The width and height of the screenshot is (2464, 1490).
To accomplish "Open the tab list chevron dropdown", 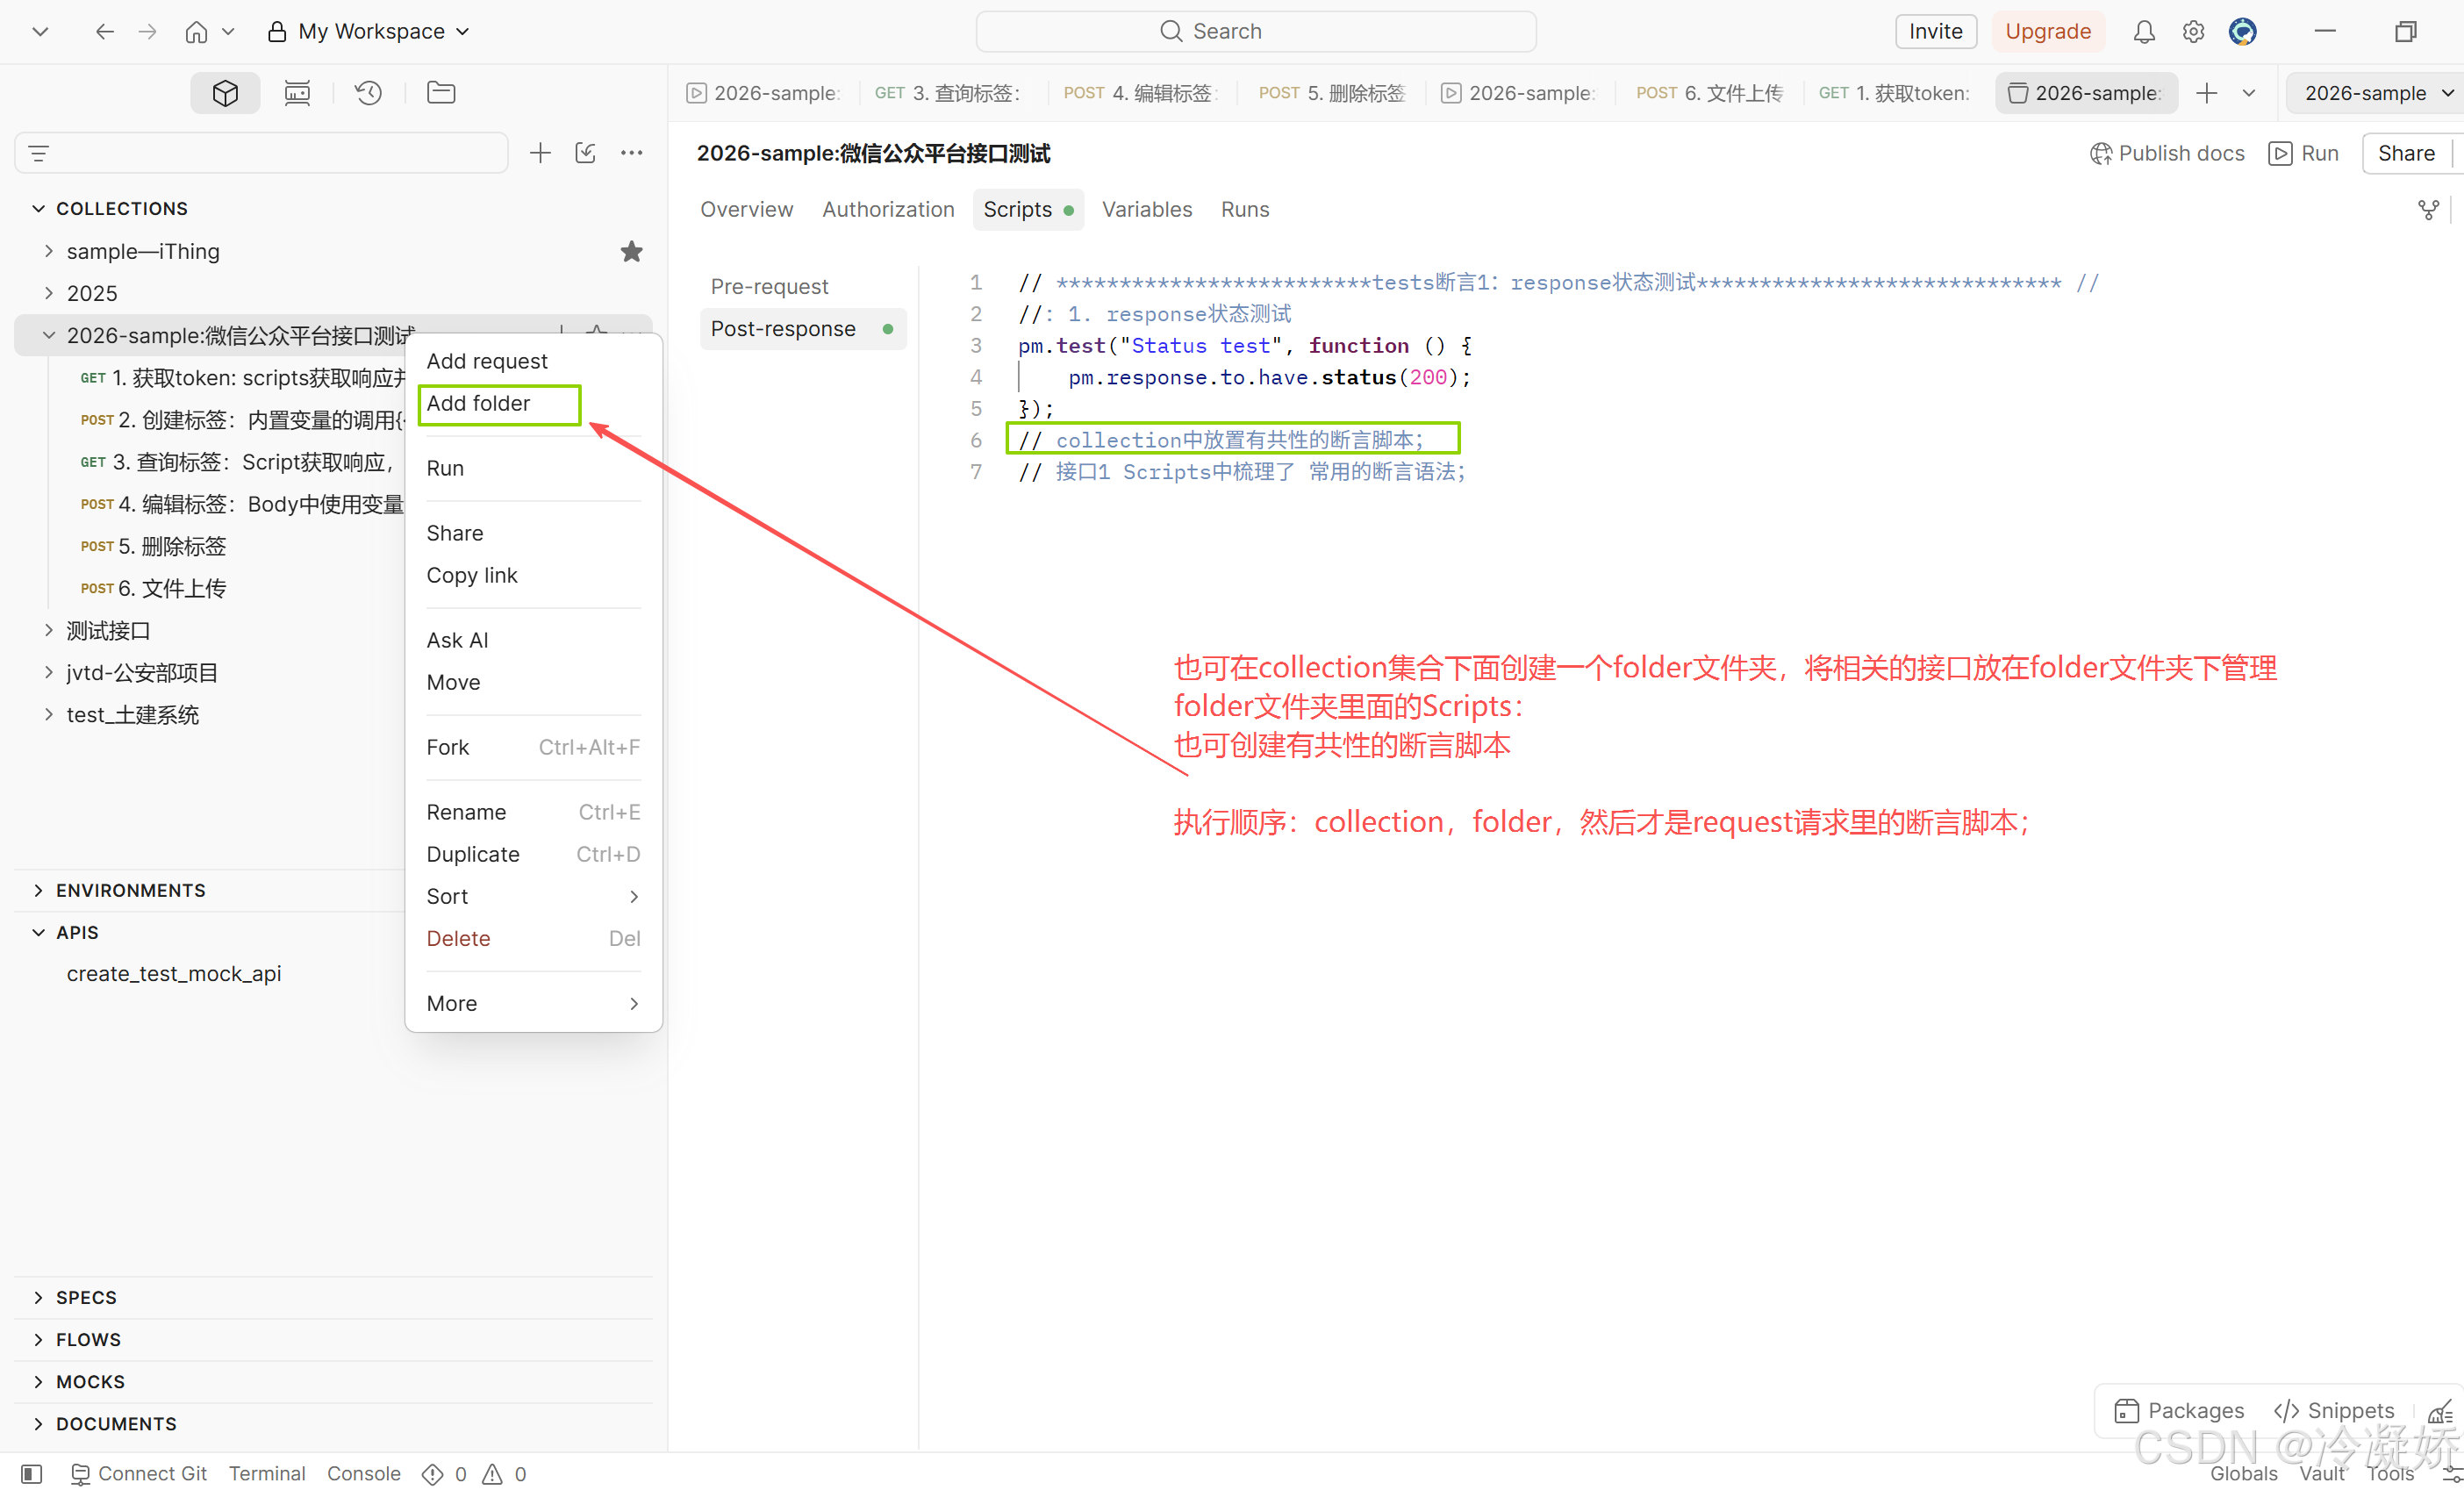I will pos(2248,93).
